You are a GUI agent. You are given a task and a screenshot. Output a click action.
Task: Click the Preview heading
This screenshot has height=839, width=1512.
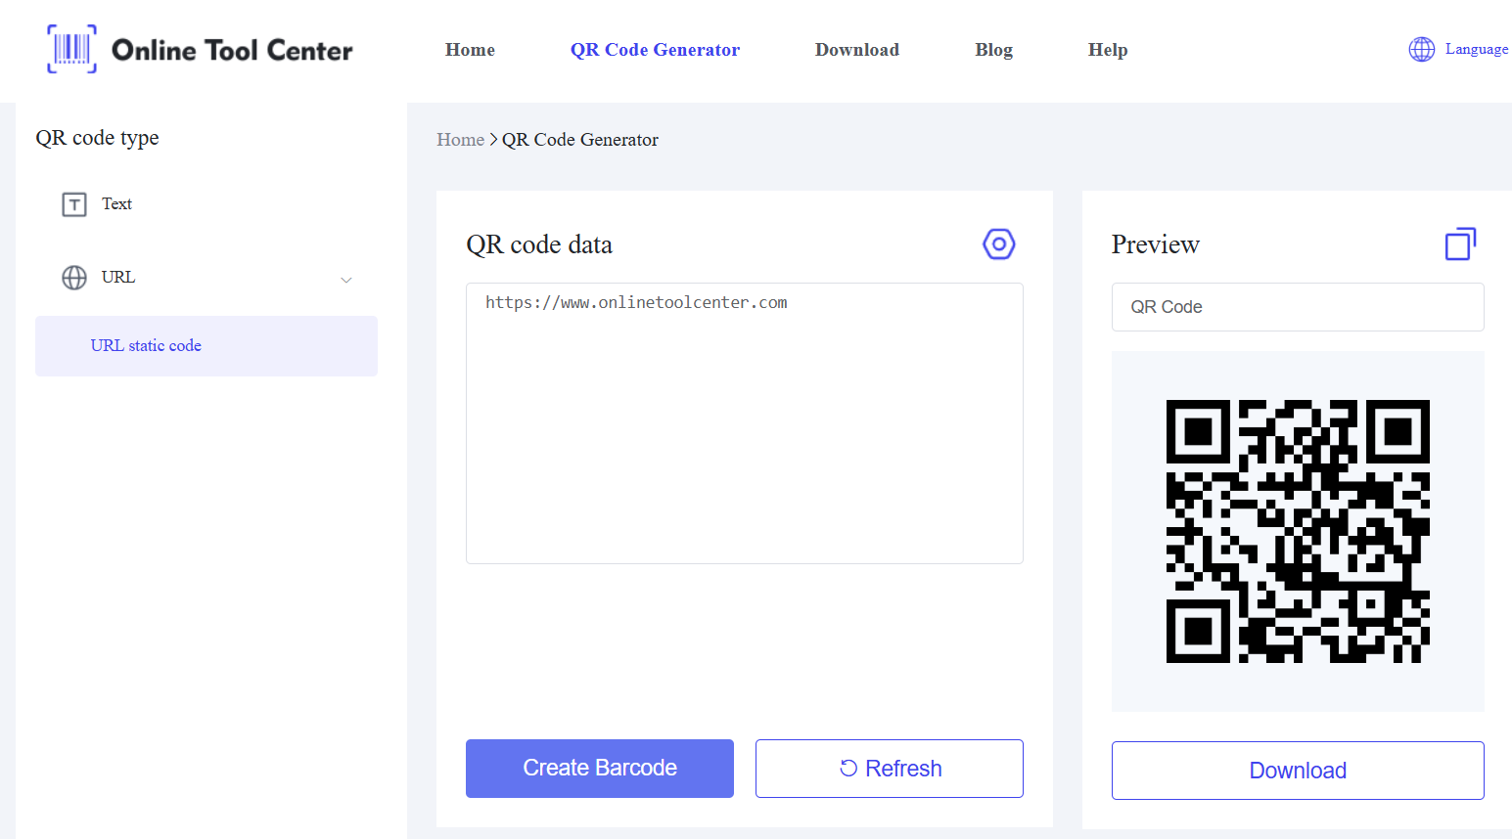(x=1156, y=244)
